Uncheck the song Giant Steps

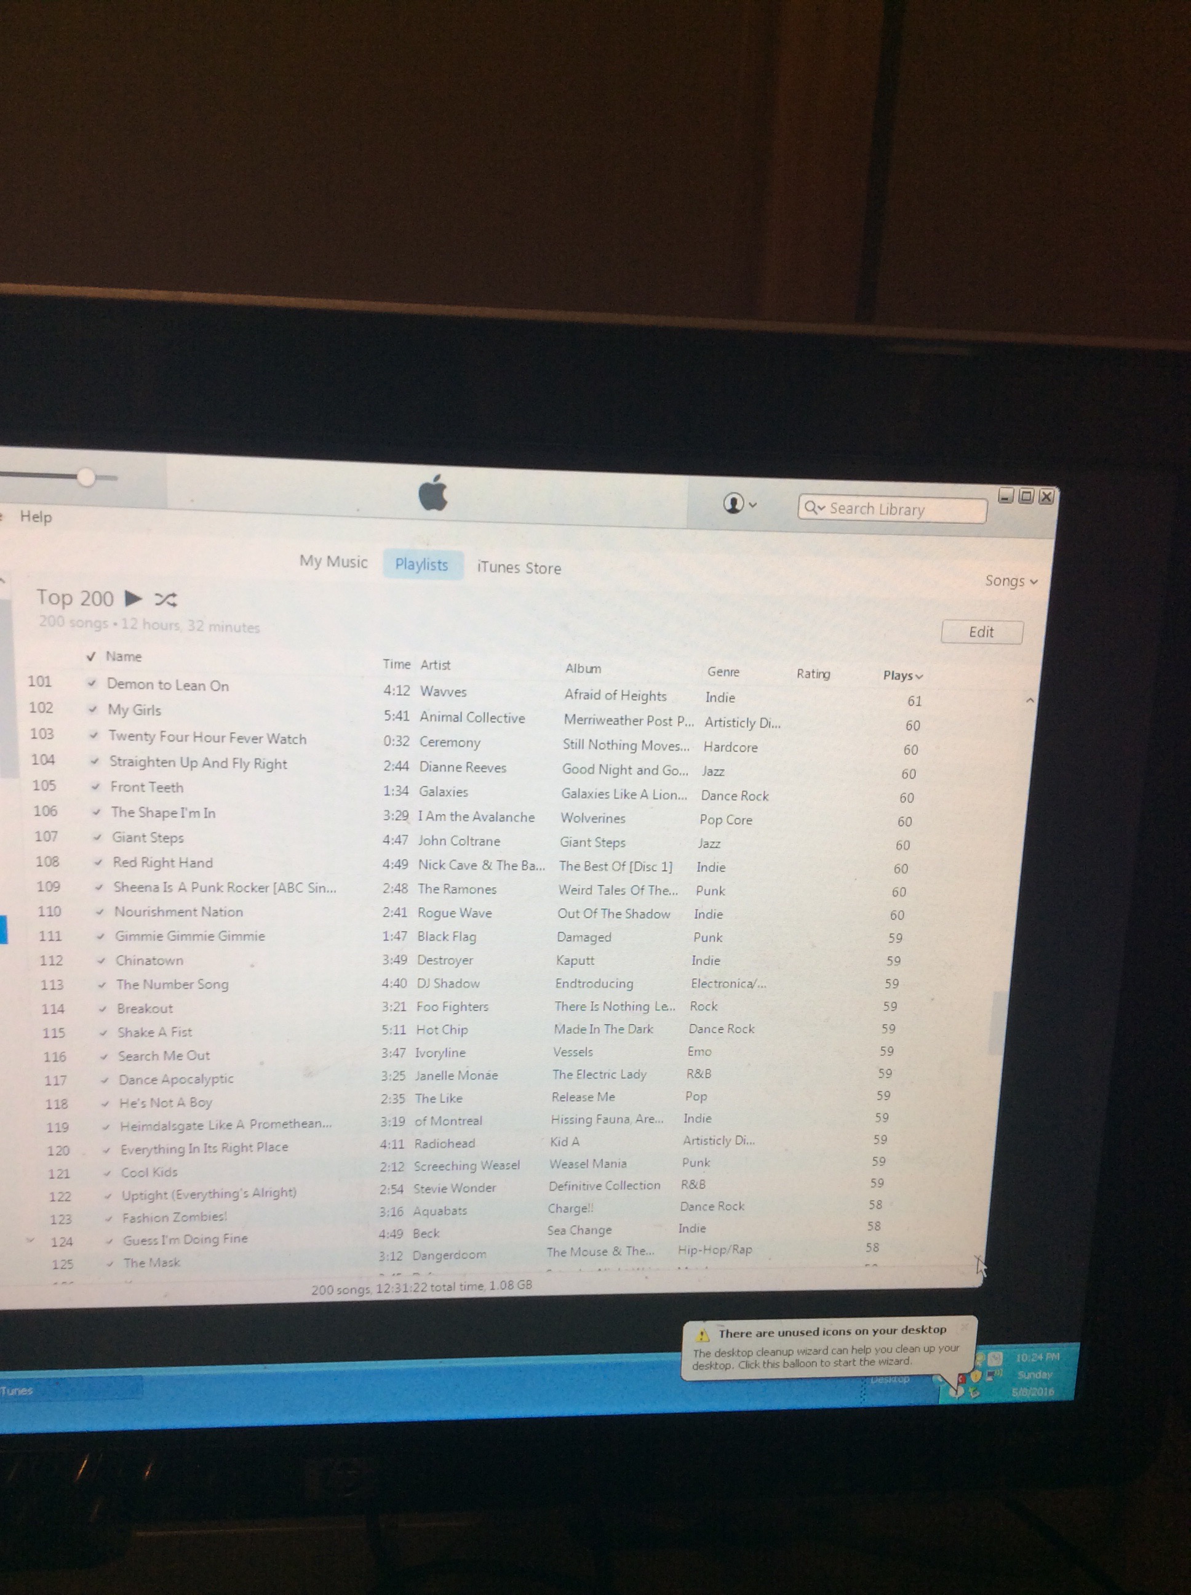click(x=97, y=837)
